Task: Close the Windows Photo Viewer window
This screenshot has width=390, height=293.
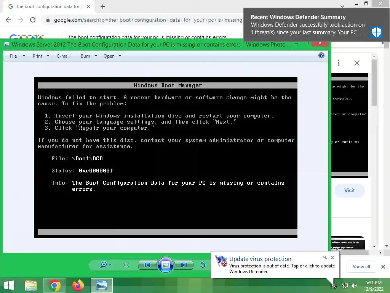Action: coord(320,43)
